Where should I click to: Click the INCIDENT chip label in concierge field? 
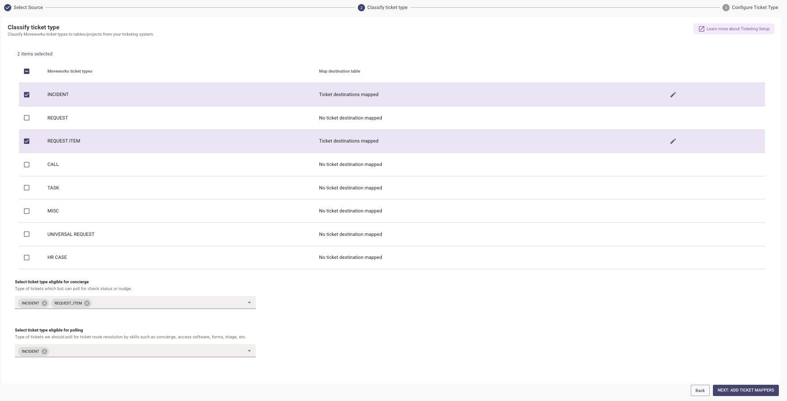[30, 303]
